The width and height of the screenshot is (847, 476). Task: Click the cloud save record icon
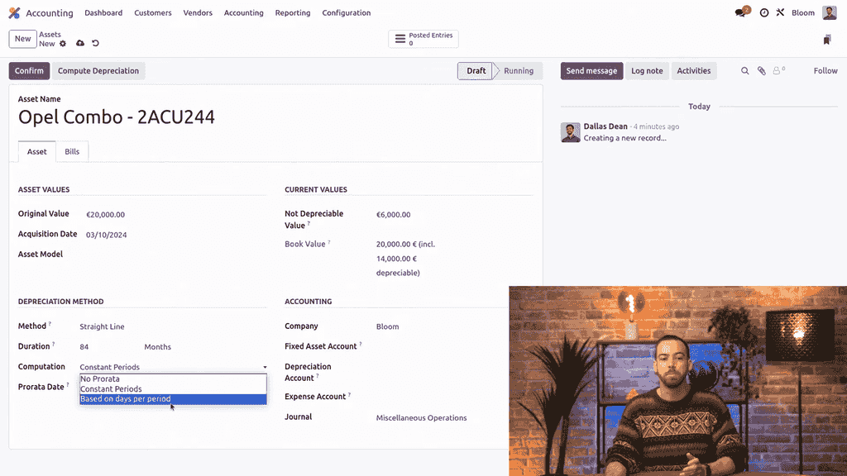point(80,44)
